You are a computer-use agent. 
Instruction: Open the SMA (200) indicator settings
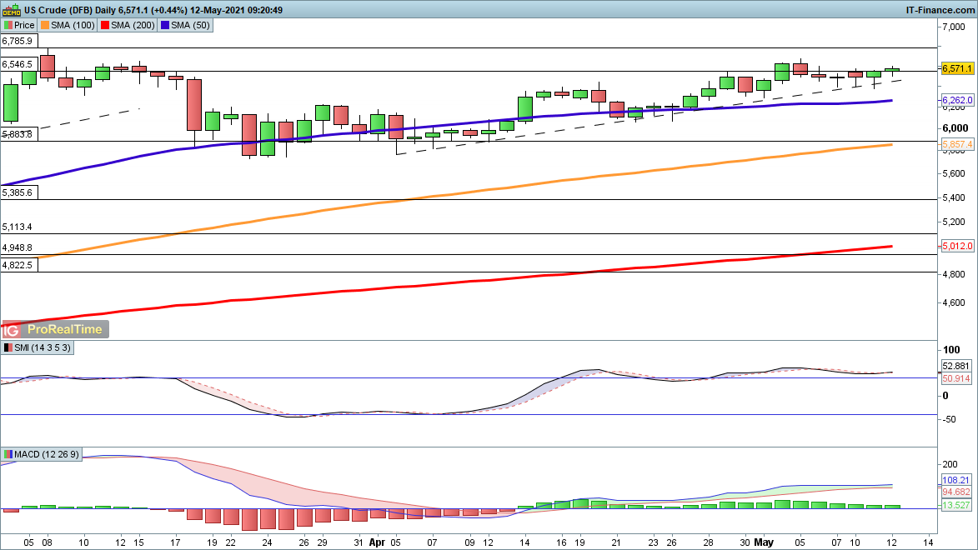133,26
